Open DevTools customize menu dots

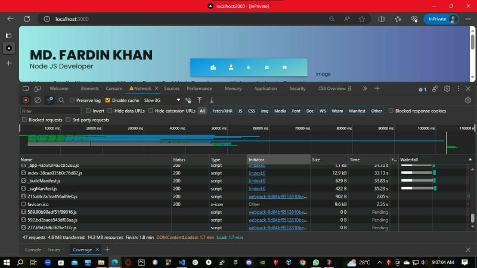tap(458, 88)
